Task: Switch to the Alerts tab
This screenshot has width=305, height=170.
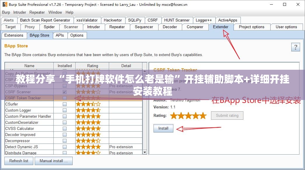Action: (x=9, y=20)
